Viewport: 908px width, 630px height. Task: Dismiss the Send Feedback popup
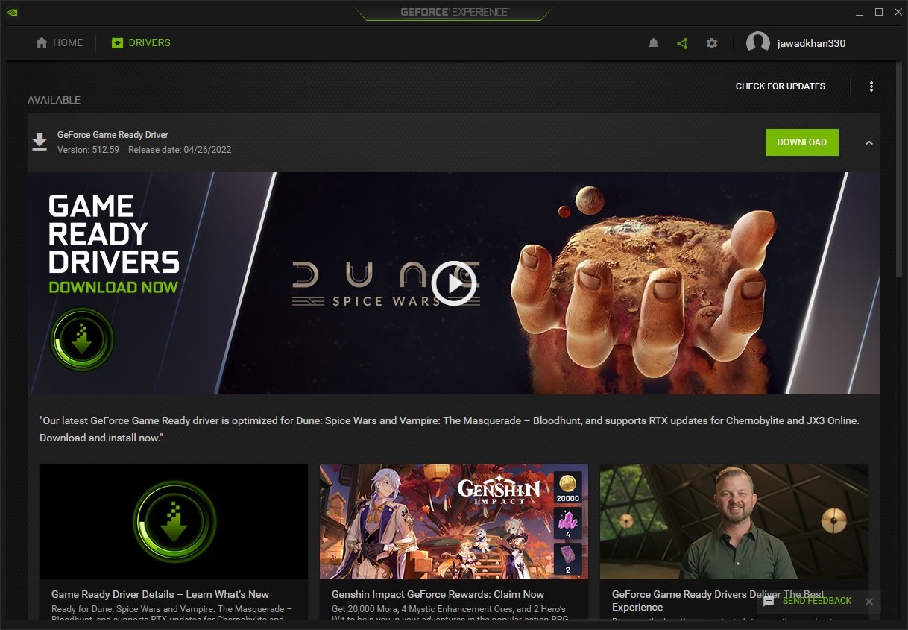coord(868,601)
